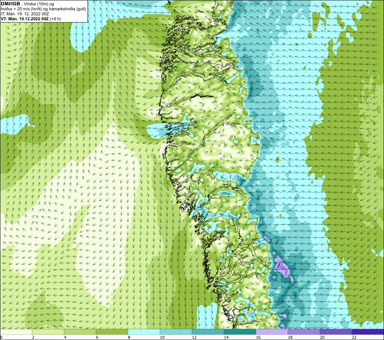Click the '10' scale label

(162, 337)
